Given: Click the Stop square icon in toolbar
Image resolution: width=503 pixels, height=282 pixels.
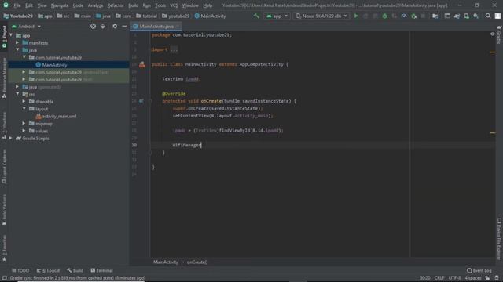Looking at the screenshot, I should click(423, 16).
